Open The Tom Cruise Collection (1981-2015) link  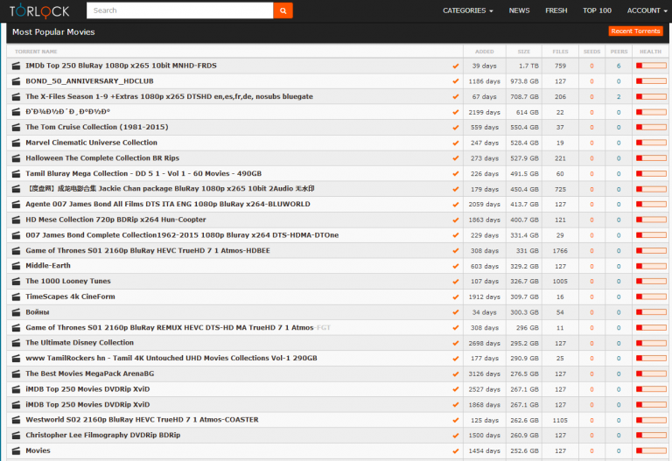97,127
